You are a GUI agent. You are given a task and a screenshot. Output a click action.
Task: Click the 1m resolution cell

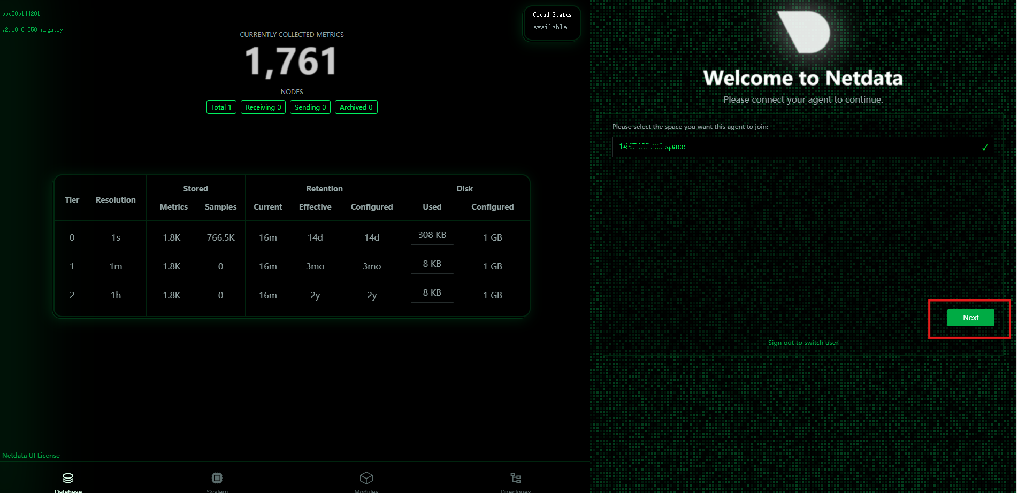click(116, 266)
